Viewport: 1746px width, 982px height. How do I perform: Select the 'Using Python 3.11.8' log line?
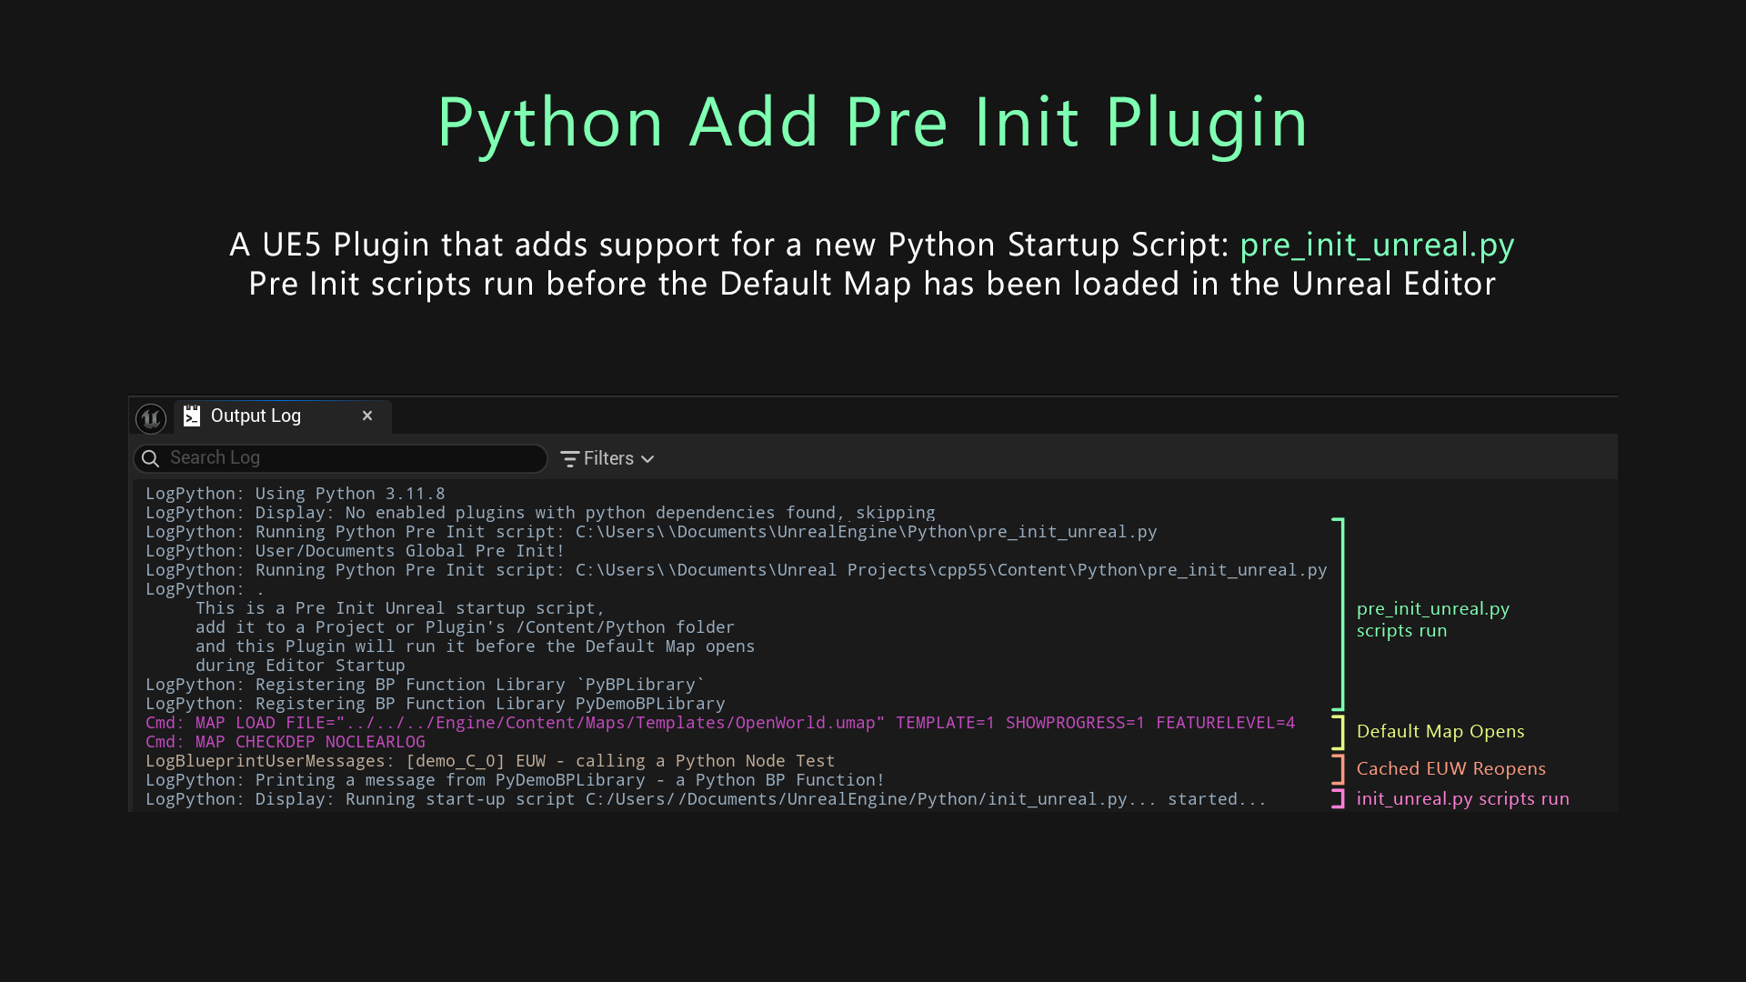296,493
